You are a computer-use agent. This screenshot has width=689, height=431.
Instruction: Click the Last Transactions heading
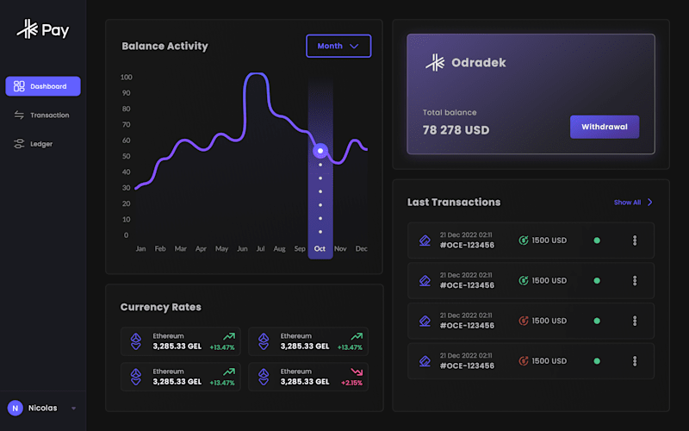click(x=454, y=203)
